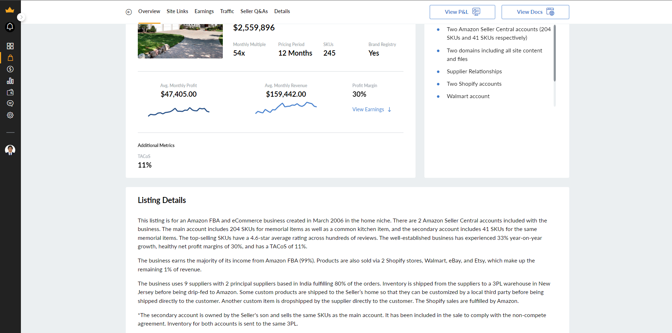
Task: Click the 54x Monthly Multiple value
Action: pyautogui.click(x=239, y=53)
